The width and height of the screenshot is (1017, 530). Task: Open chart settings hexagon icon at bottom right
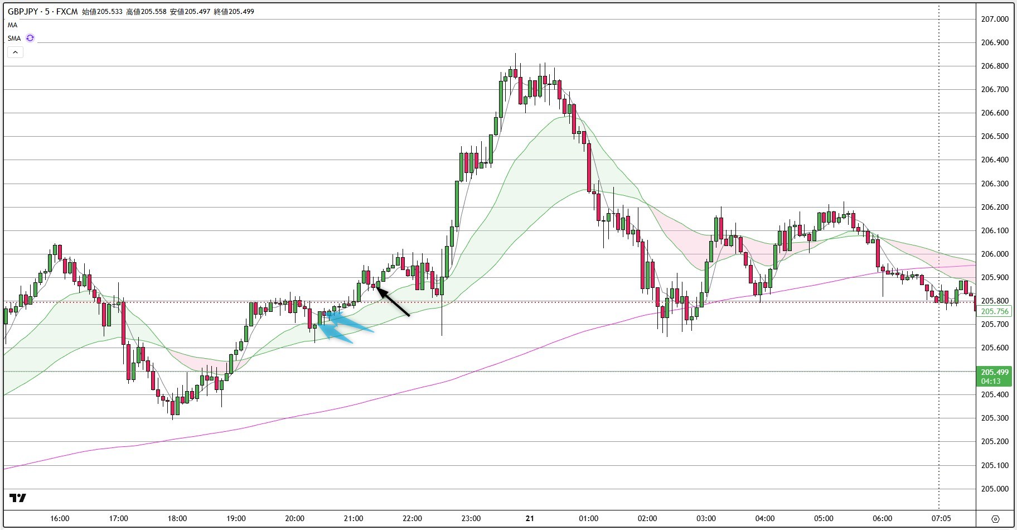(x=995, y=519)
